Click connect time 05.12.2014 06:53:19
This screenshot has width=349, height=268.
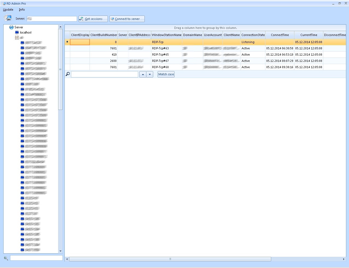280,55
